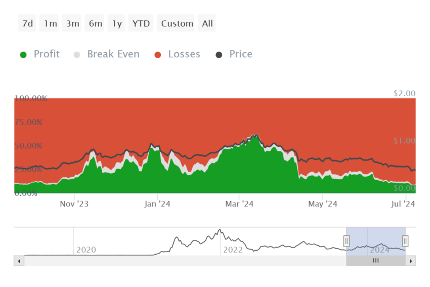Viewport: 430px width, 287px height.
Task: Show year-to-date with YTD button
Action: tap(141, 23)
